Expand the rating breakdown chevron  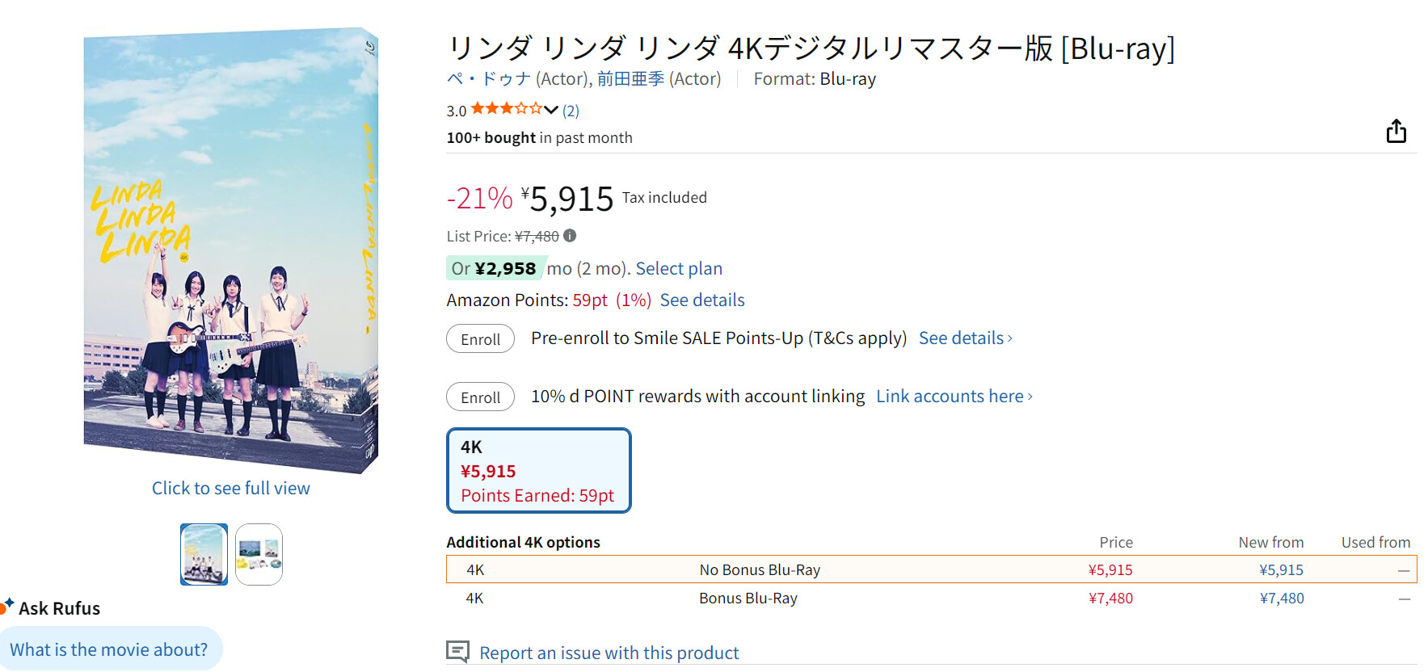click(551, 110)
